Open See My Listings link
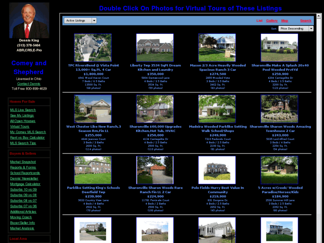Screen dimensions: 324x243 click(22, 115)
